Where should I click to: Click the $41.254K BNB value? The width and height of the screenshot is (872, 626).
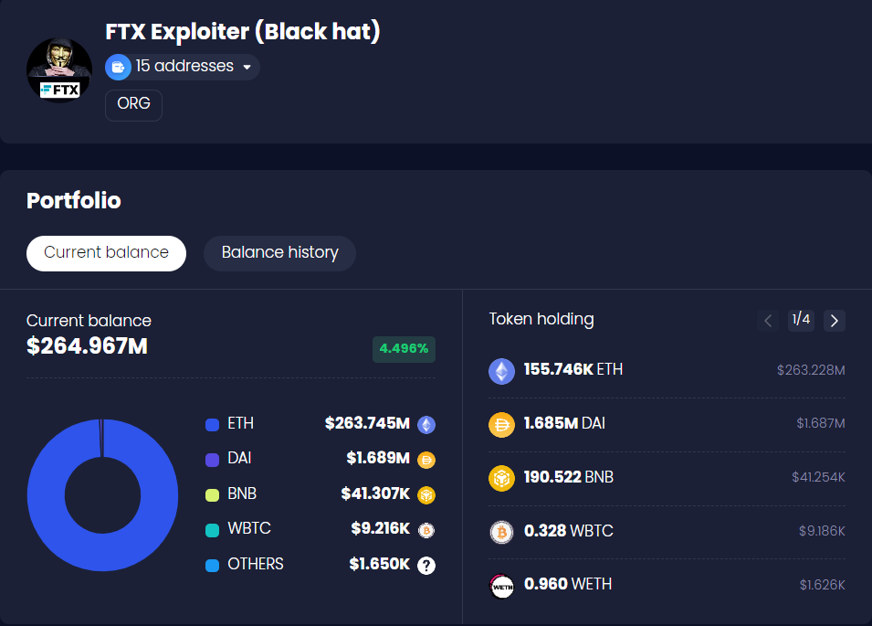coord(819,477)
